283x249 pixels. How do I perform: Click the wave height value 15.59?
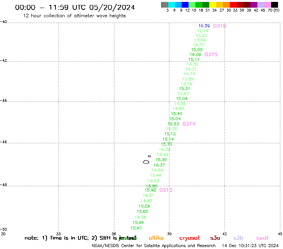coord(197,49)
